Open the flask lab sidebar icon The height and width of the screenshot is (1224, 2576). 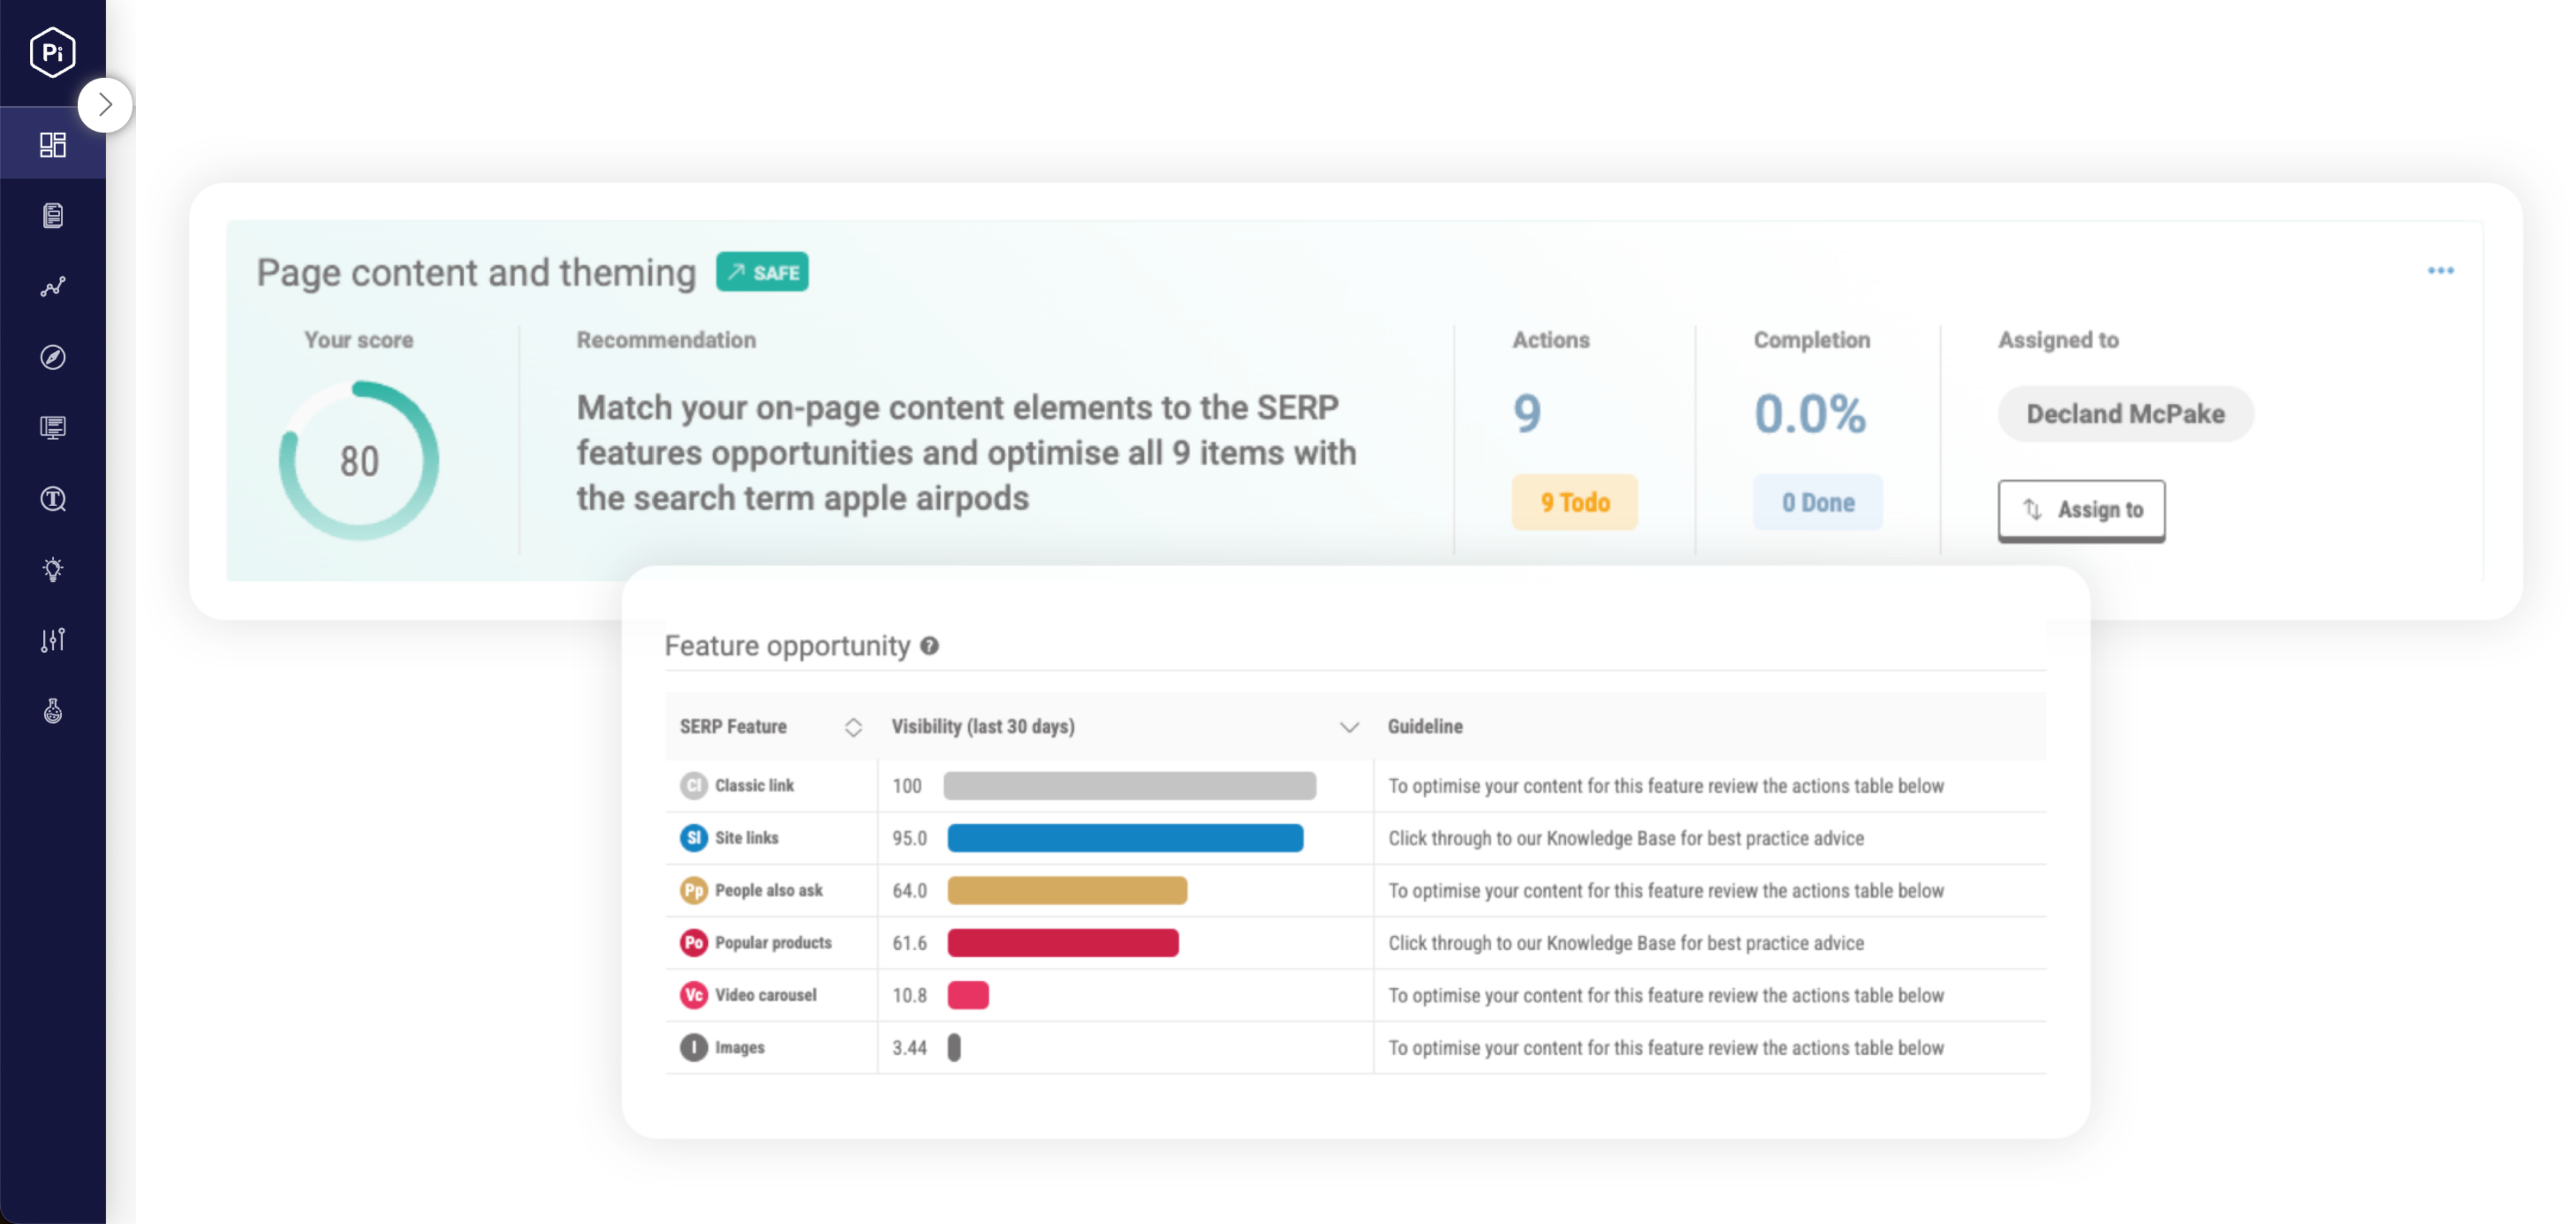(52, 711)
